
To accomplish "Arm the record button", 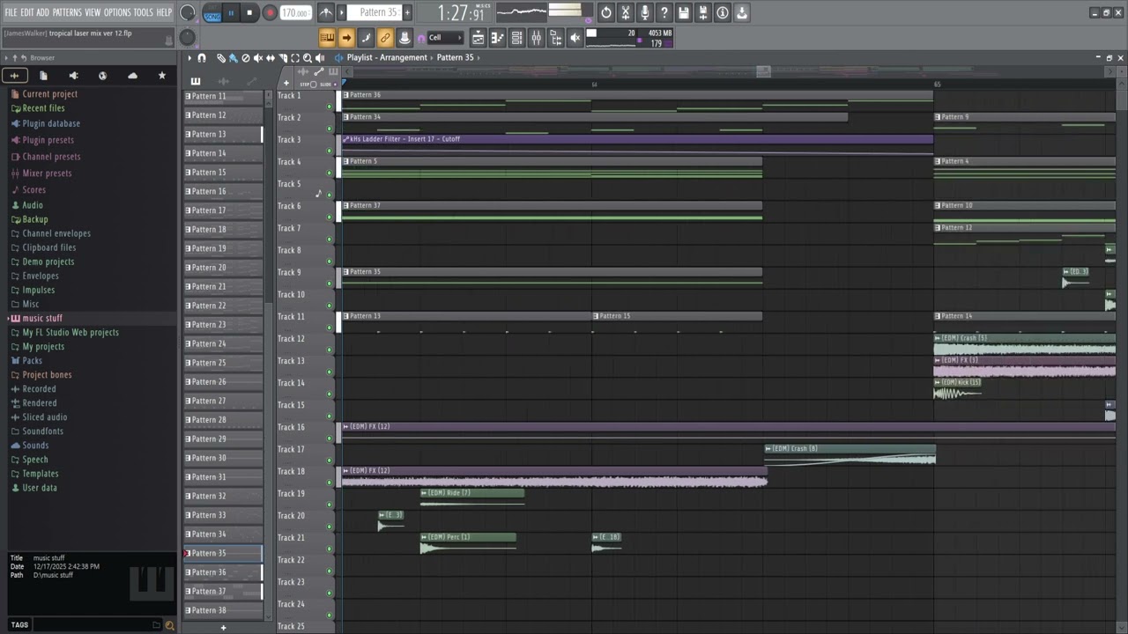I will (270, 12).
